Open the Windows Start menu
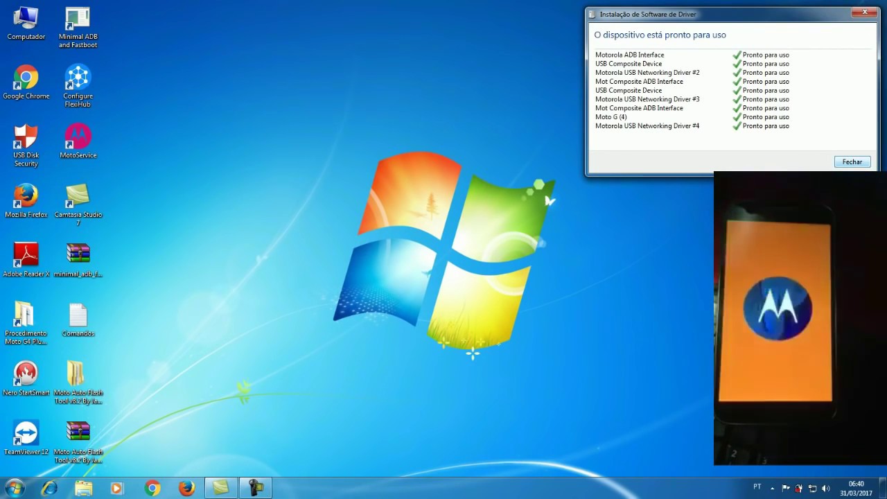887x499 pixels. [14, 488]
